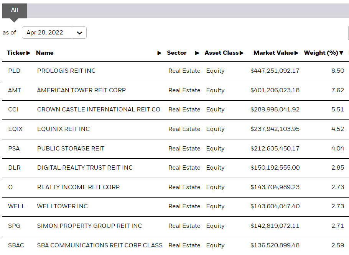Click the Sector column header
Screen dimensions: 349x255
176,53
